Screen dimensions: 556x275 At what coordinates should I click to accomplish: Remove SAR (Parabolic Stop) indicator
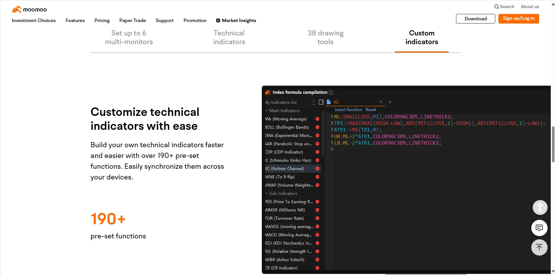(317, 144)
